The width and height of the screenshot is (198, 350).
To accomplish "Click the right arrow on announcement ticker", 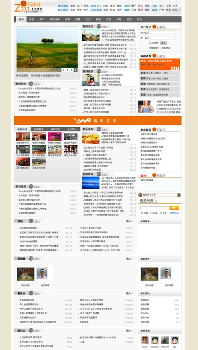I will (x=179, y=195).
